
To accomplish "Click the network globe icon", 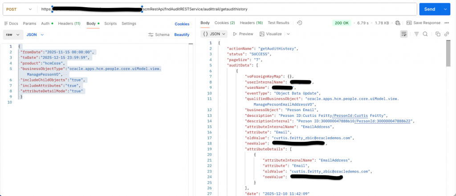I will [x=398, y=23].
